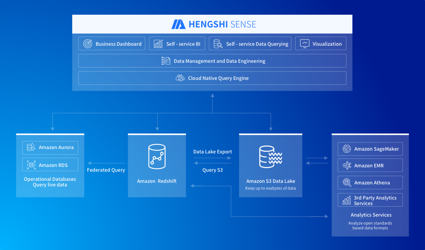The width and height of the screenshot is (425, 250).
Task: Click the HENGSHI SENSE logo icon
Action: pyautogui.click(x=178, y=24)
